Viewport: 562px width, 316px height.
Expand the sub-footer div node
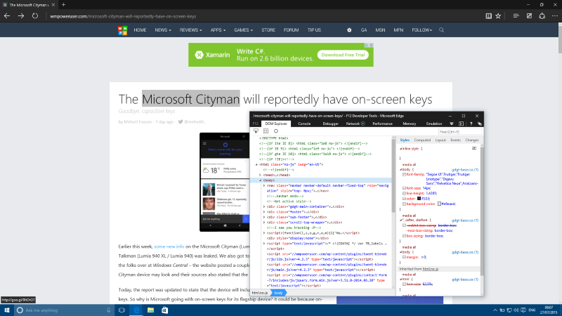pyautogui.click(x=264, y=217)
